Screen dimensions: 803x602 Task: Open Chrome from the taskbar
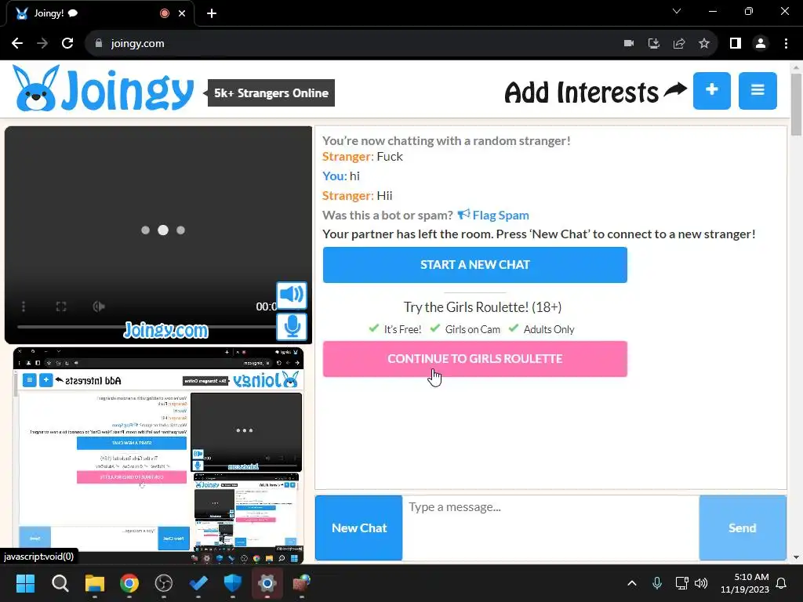coord(129,583)
